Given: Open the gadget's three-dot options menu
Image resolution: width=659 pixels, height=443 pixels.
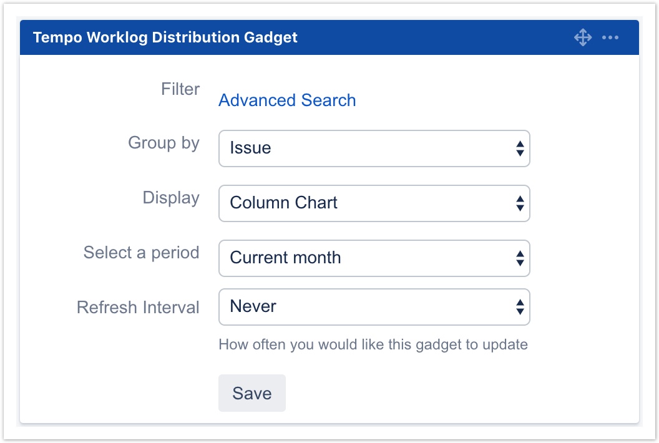Looking at the screenshot, I should [x=610, y=37].
